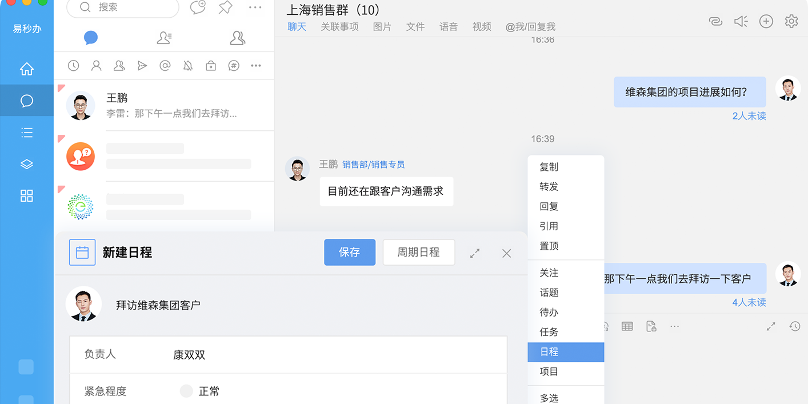Open the home icon in left sidebar
The width and height of the screenshot is (808, 404).
[x=27, y=69]
